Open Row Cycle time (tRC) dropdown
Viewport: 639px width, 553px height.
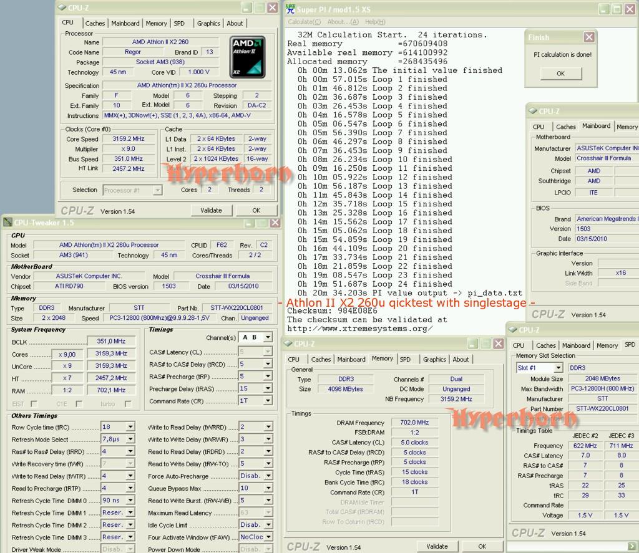coord(130,427)
